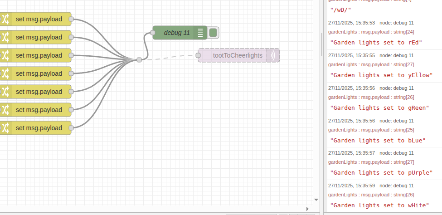Click output port of bottom set msg.payload node

[71, 128]
